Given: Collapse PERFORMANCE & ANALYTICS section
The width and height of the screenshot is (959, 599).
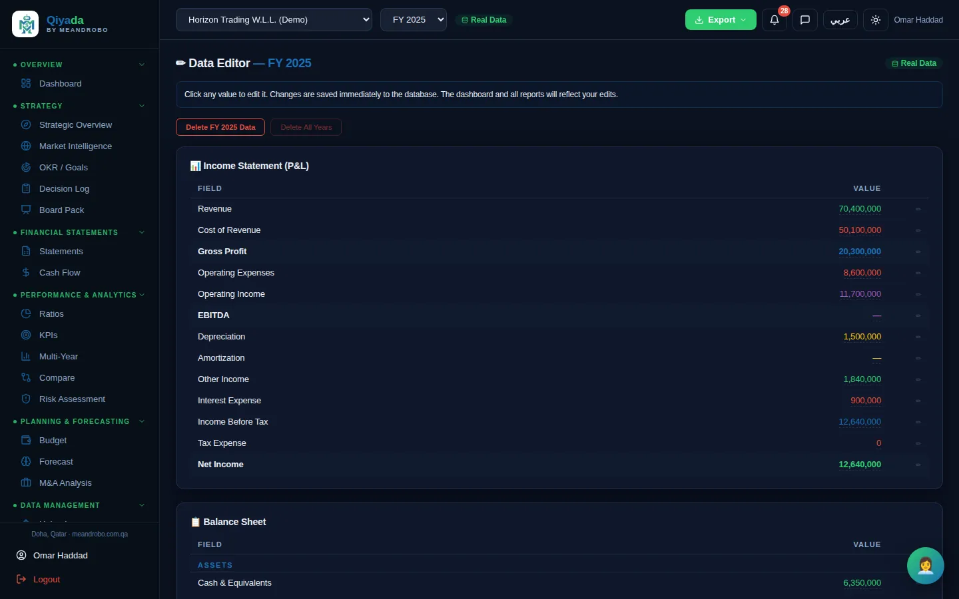Looking at the screenshot, I should [x=142, y=295].
